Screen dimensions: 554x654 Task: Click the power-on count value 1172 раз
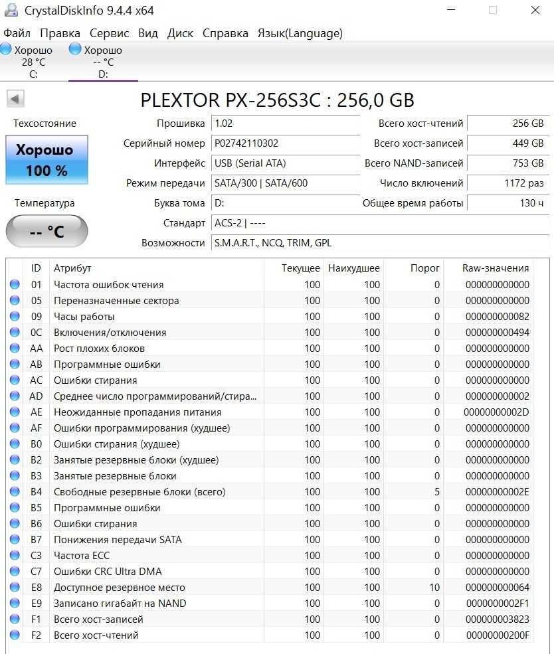(x=508, y=183)
